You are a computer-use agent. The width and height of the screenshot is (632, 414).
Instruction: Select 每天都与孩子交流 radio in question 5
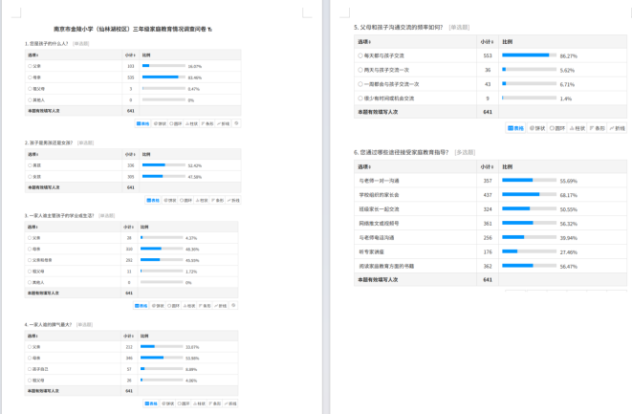coord(360,55)
